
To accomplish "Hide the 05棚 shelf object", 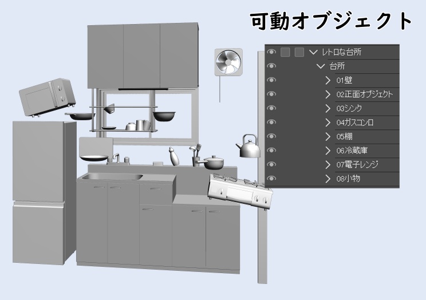I will coord(271,136).
